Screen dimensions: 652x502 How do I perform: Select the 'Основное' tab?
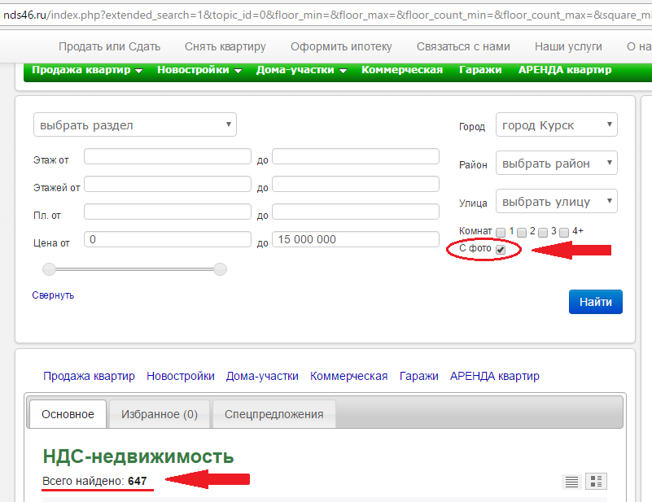click(68, 414)
